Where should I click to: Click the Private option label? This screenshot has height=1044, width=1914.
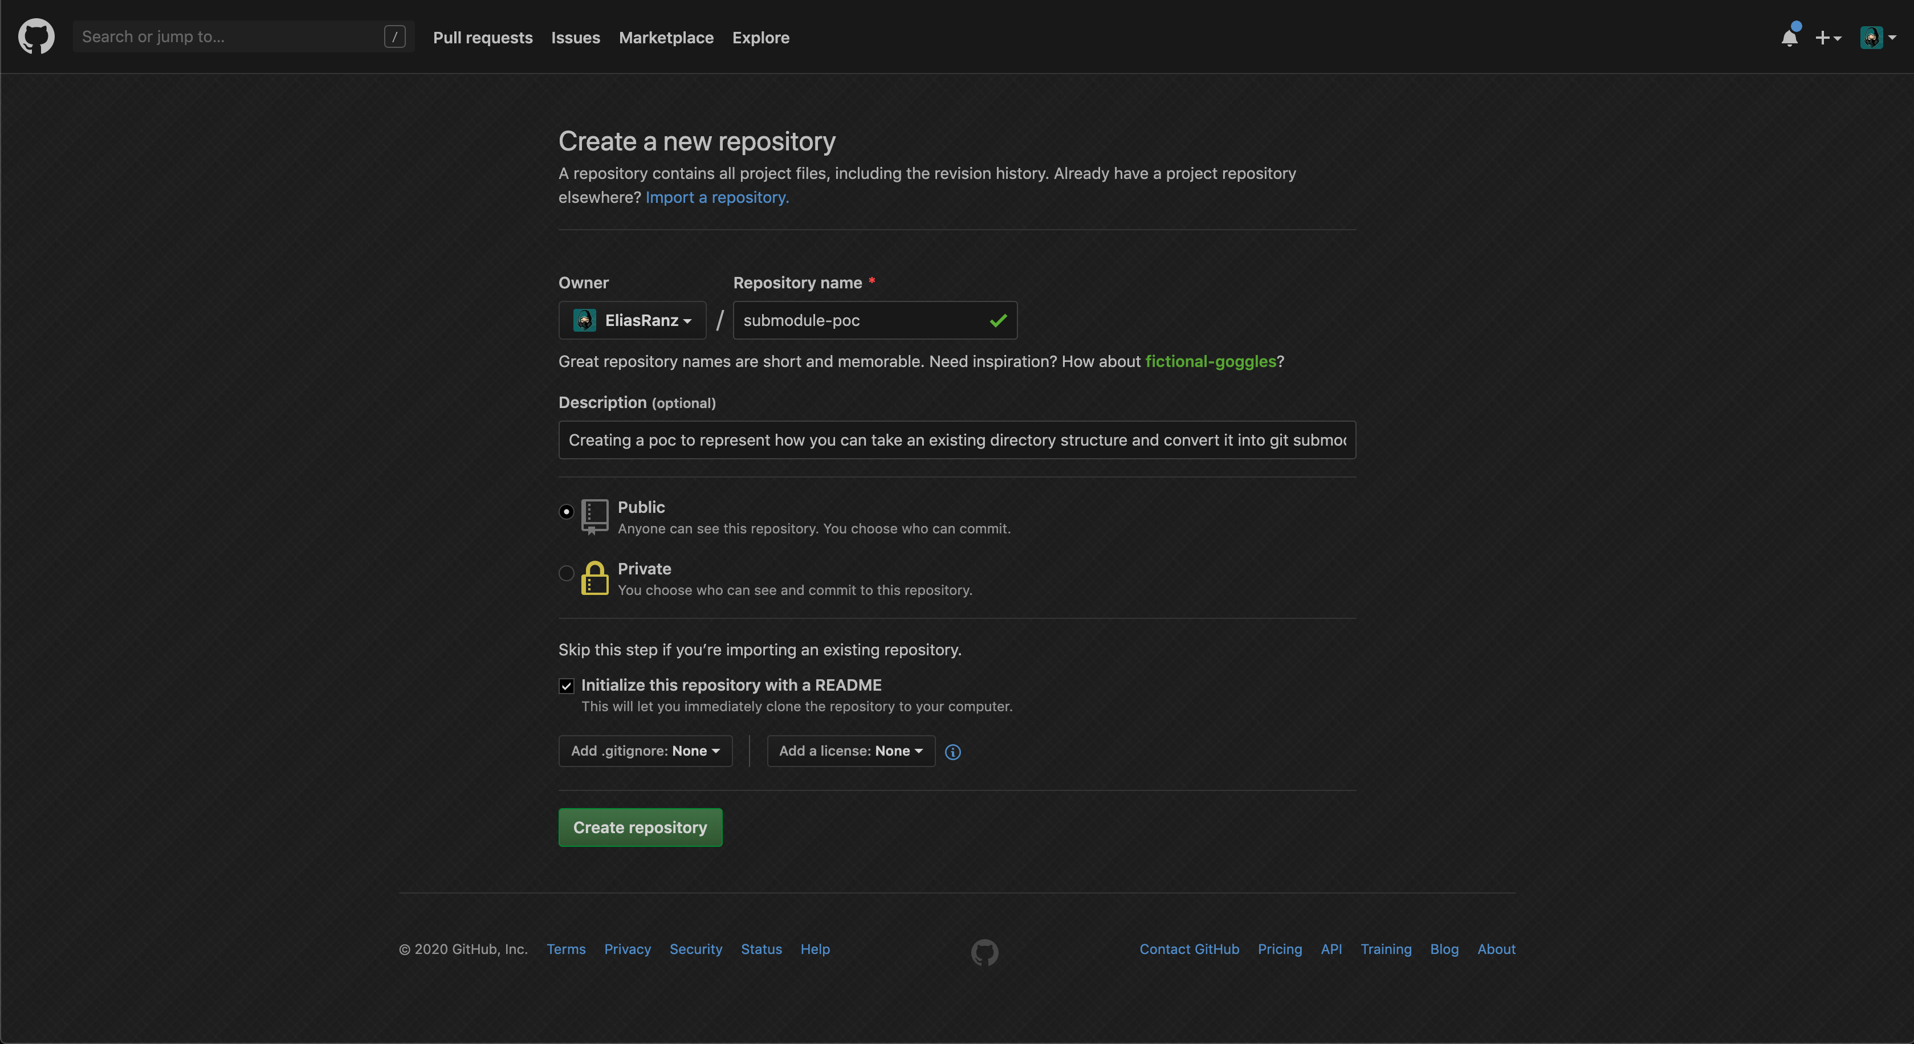[644, 569]
